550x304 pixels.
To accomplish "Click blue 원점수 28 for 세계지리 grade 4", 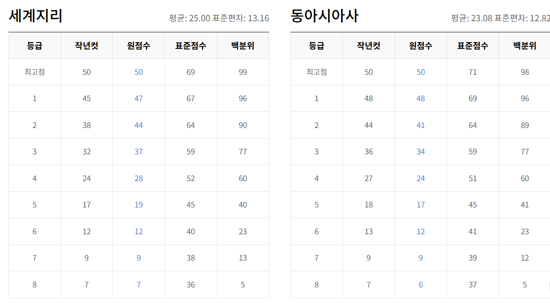I will 138,178.
